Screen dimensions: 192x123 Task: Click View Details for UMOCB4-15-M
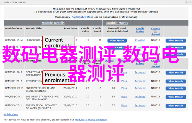point(176,40)
